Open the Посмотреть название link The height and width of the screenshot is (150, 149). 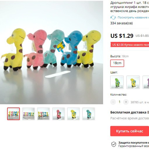tap(133, 17)
